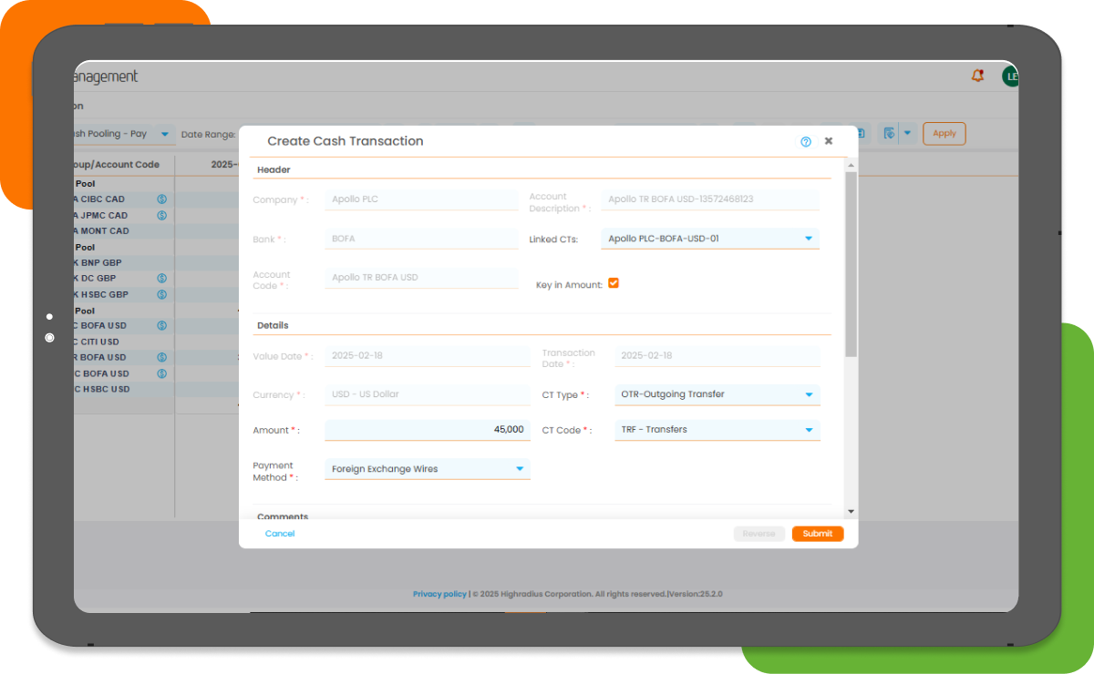The height and width of the screenshot is (674, 1094).
Task: Click the Submit button
Action: (818, 534)
